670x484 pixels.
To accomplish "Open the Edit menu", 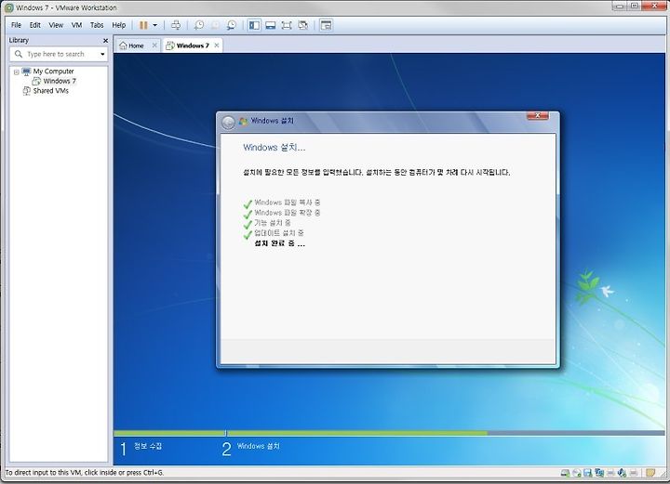I will click(35, 25).
